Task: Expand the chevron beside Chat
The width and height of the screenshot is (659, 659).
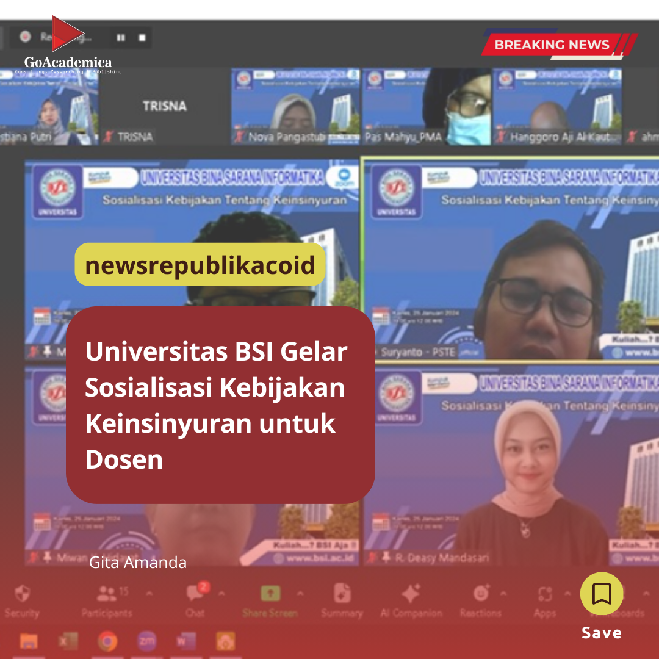Action: pos(221,594)
